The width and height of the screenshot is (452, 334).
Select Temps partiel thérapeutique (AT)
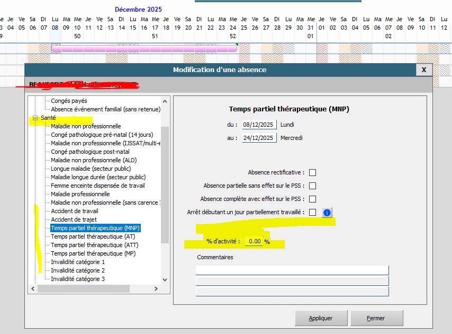point(93,236)
